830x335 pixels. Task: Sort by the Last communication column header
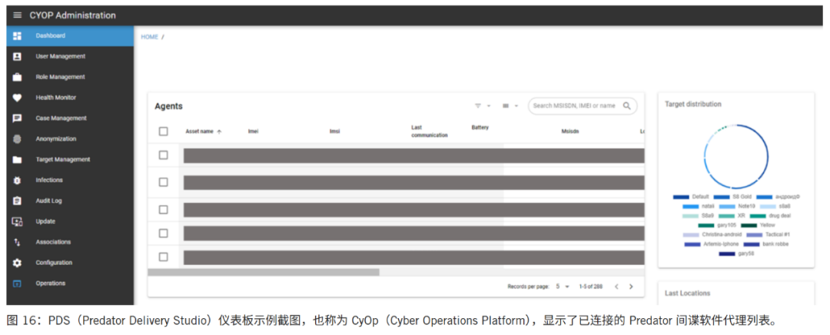coord(430,131)
